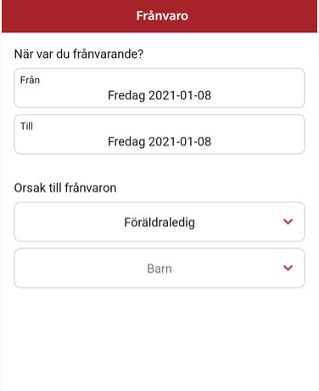Click the 'Orsak till frånvaron' heading
The width and height of the screenshot is (319, 391).
(x=65, y=188)
